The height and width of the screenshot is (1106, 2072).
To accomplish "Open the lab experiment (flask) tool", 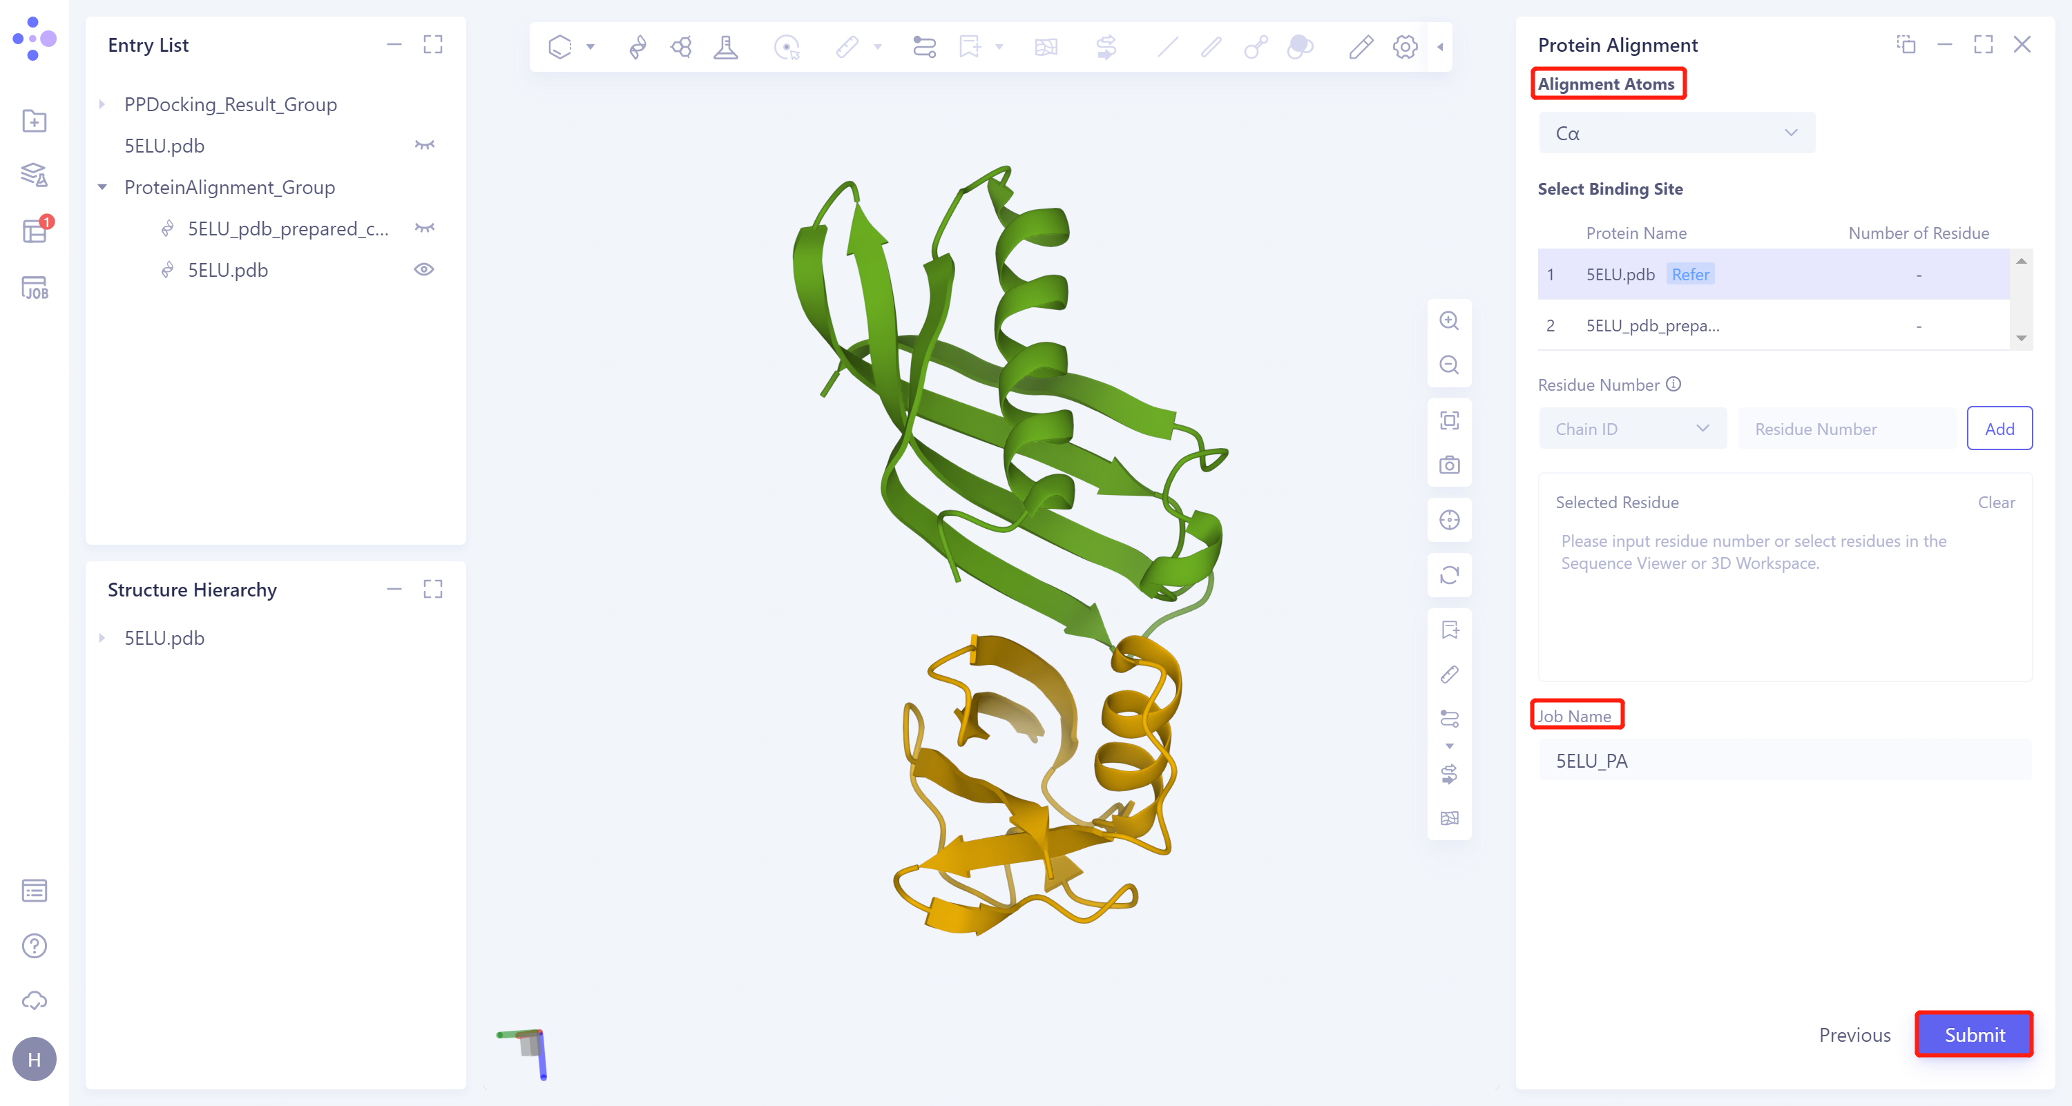I will tap(727, 47).
